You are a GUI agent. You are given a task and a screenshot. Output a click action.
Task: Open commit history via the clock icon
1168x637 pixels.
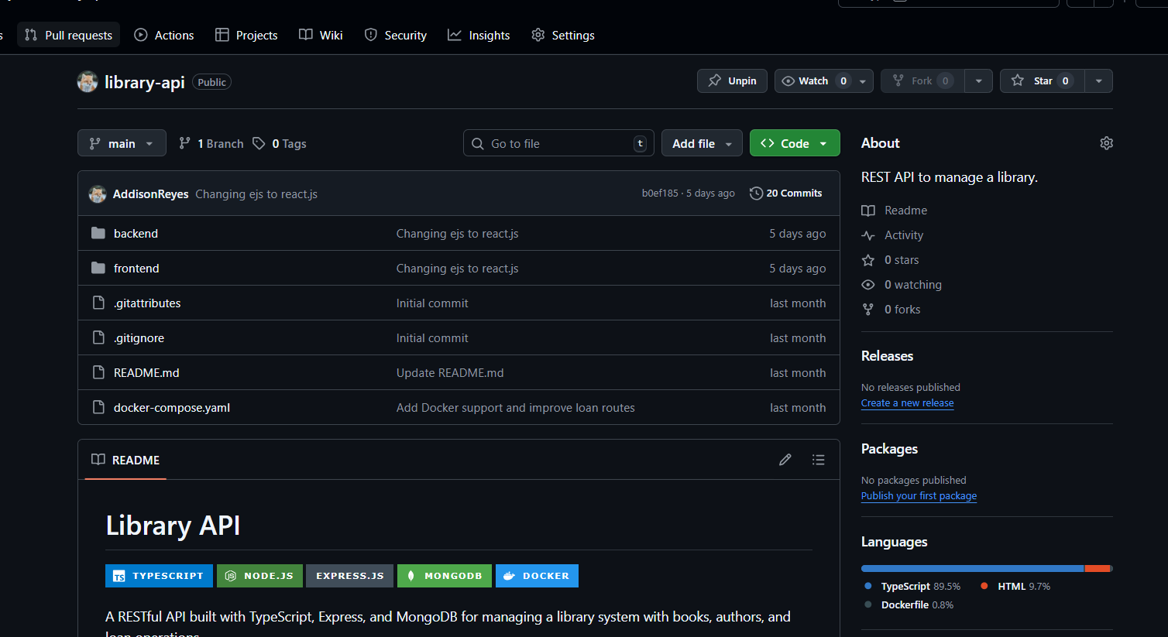(757, 193)
